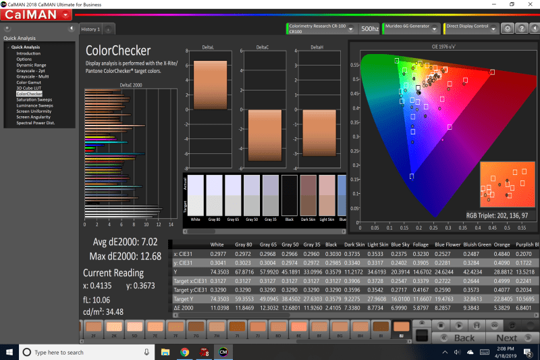
Task: Pick the 8E color swatch
Action: click(x=298, y=329)
